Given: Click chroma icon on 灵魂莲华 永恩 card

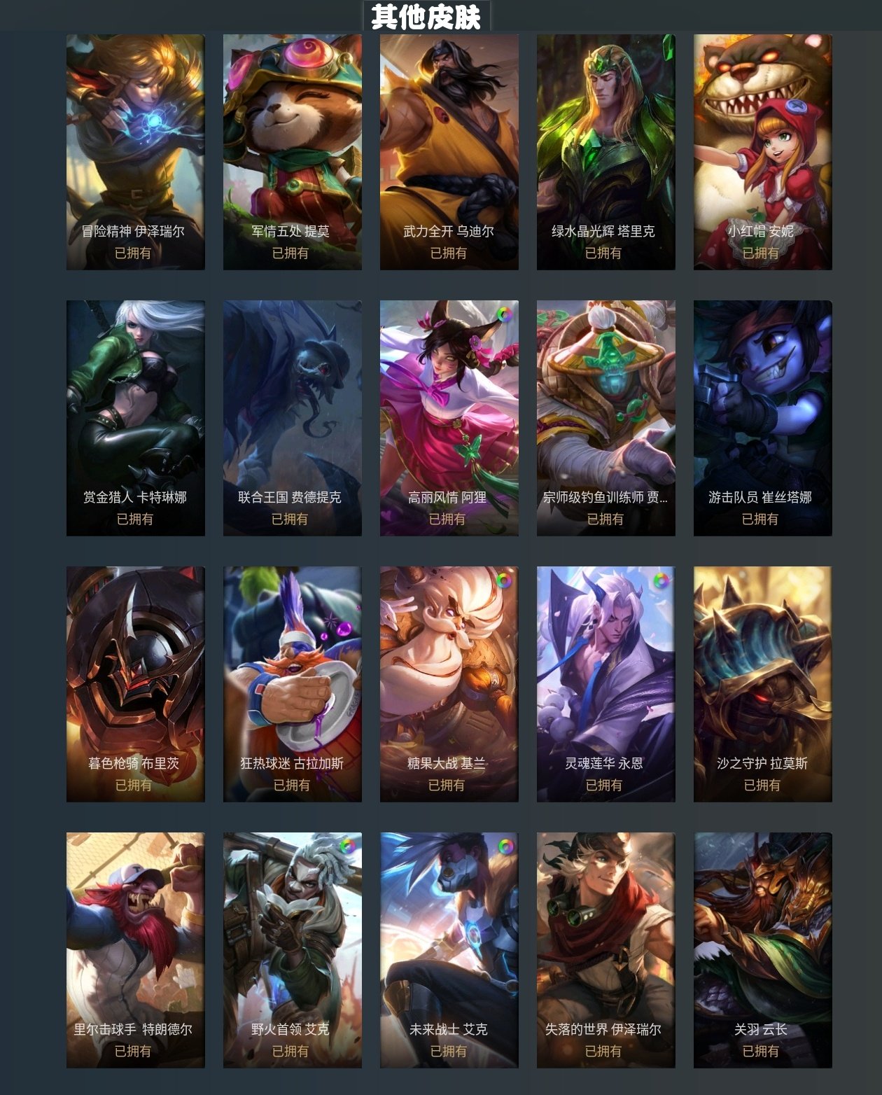Looking at the screenshot, I should pyautogui.click(x=661, y=580).
